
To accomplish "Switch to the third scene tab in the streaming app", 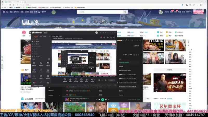I will [x=45, y=36].
